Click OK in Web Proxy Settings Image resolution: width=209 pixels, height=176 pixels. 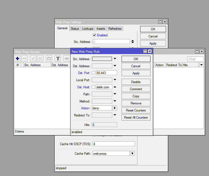pyautogui.click(x=153, y=29)
